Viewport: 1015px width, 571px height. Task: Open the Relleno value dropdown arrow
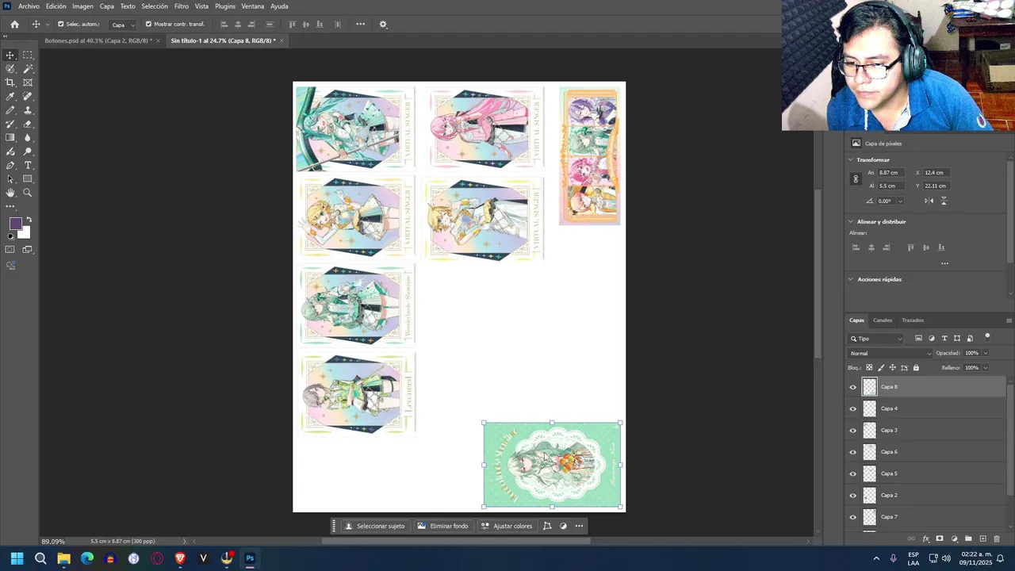986,368
